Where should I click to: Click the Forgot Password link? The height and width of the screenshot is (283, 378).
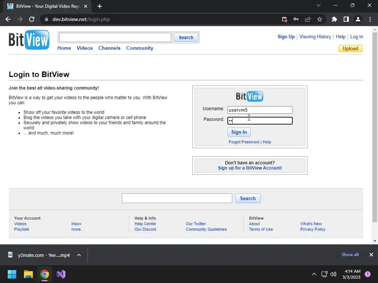point(244,142)
